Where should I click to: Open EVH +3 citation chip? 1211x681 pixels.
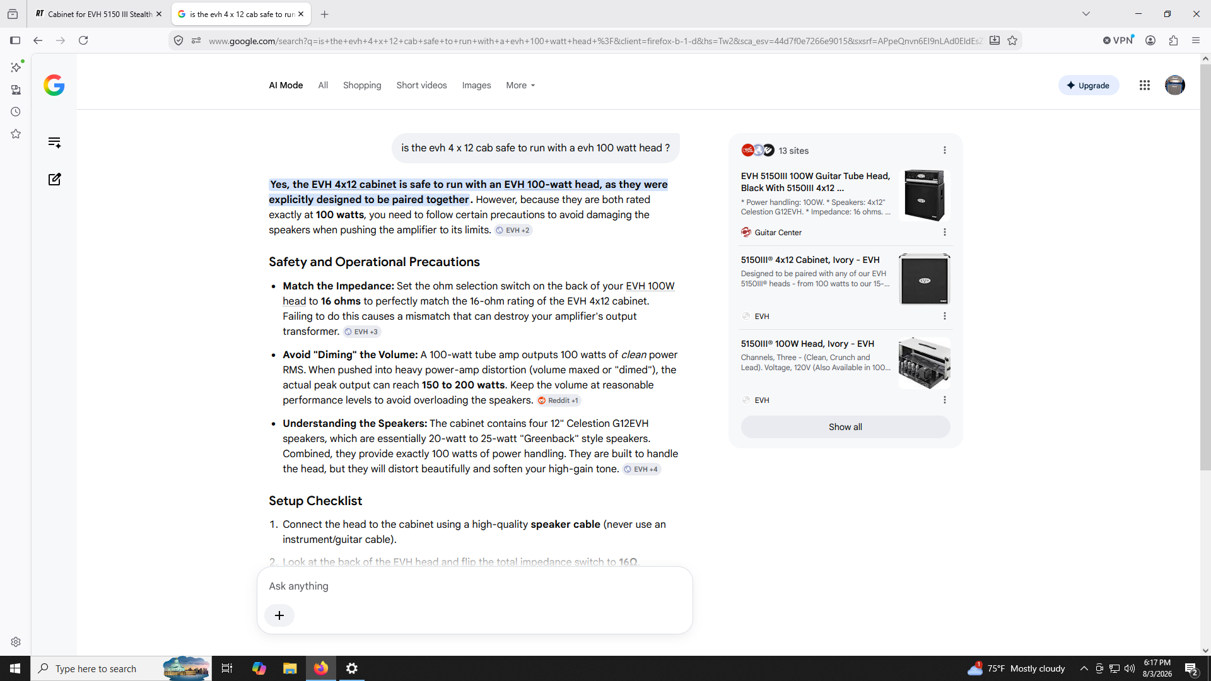[x=362, y=332]
